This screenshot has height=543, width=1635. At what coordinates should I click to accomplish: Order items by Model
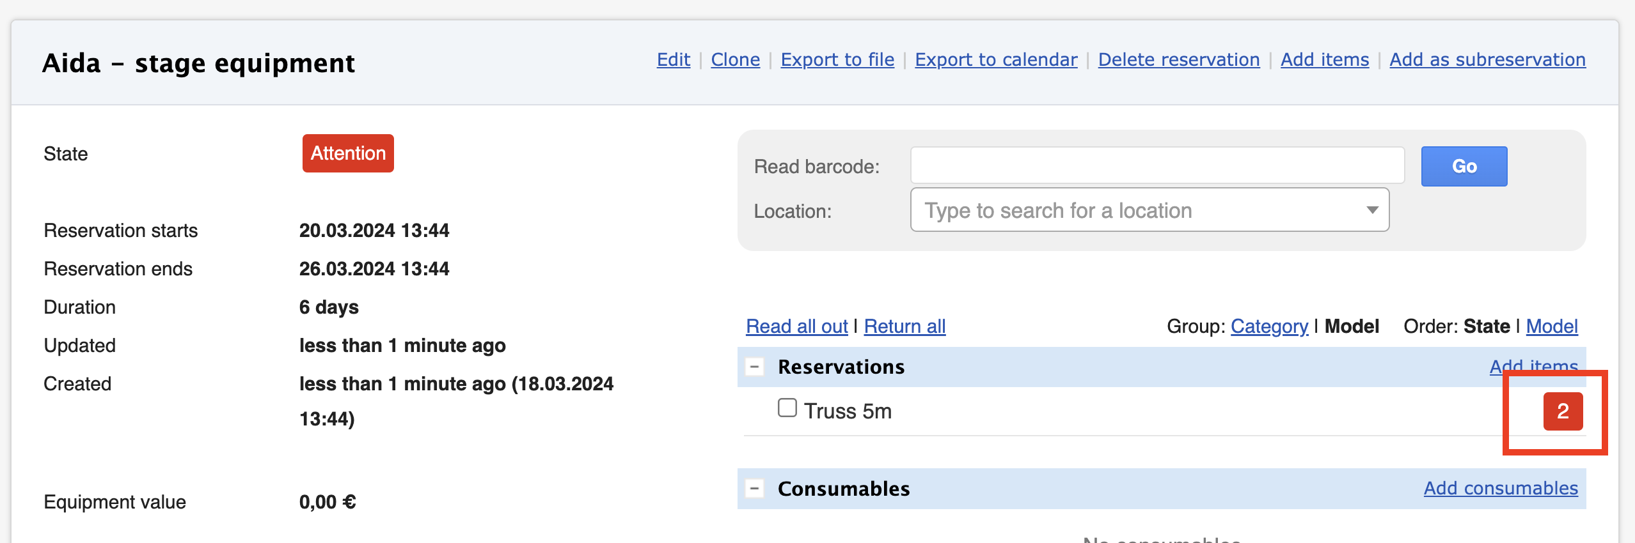coord(1552,326)
